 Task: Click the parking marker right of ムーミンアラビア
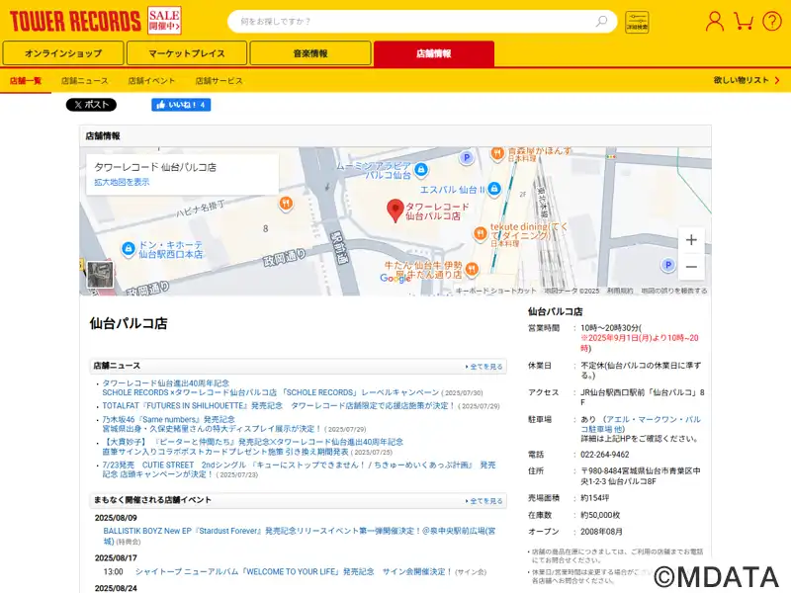point(467,158)
